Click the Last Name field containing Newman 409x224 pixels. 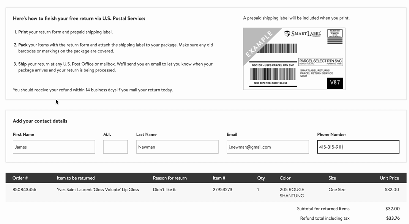coord(177,147)
